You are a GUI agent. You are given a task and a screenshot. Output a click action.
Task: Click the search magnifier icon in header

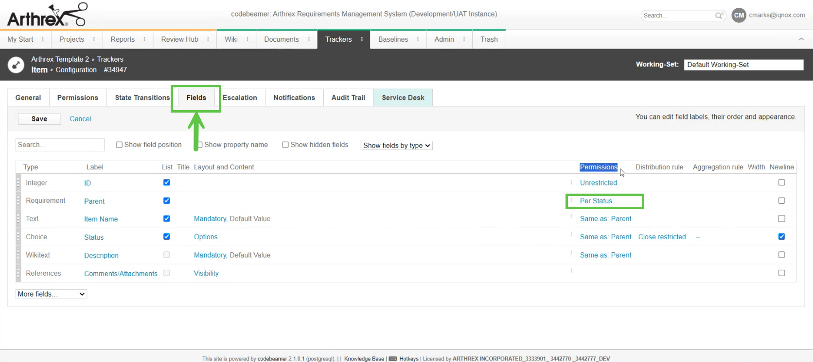[719, 16]
